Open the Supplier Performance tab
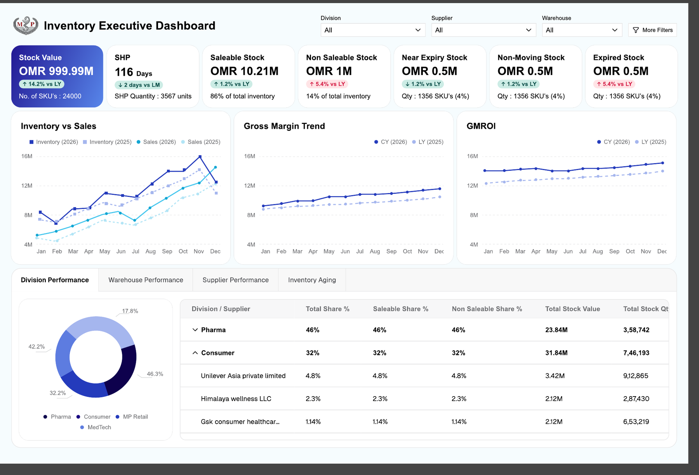The image size is (699, 475). (x=236, y=280)
